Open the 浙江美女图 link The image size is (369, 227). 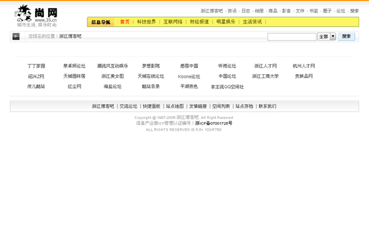coord(113,76)
